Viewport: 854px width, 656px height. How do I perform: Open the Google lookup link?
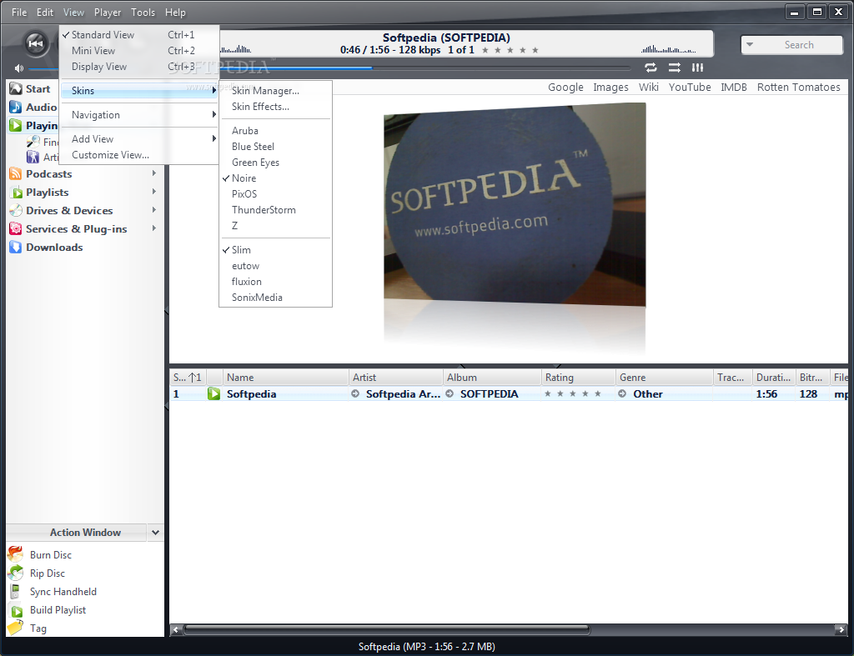point(565,87)
